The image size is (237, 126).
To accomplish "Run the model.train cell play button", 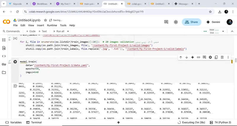I will click(x=15, y=62).
